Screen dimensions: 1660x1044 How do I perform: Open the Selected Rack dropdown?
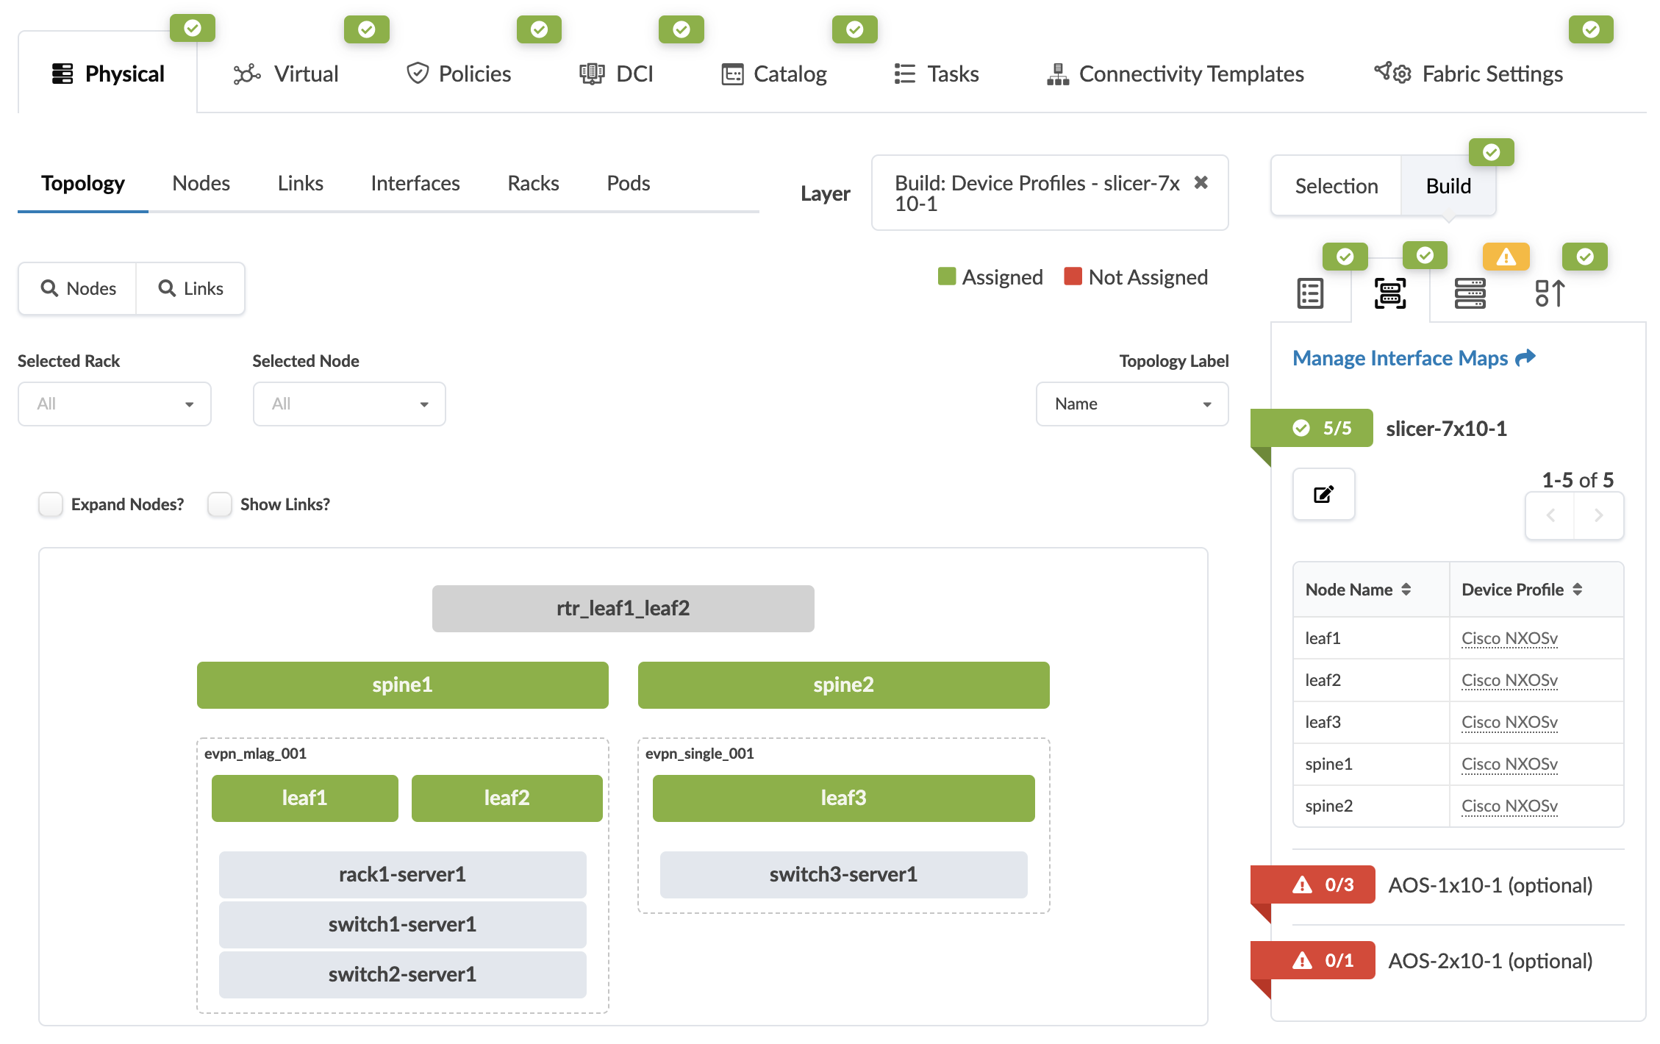[115, 404]
